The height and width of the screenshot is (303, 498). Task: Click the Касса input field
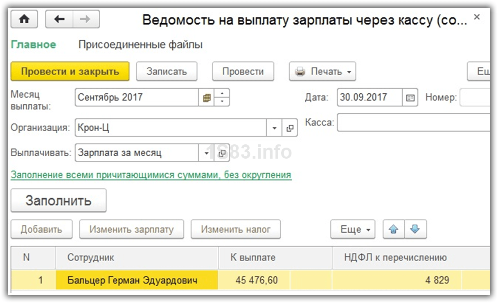pyautogui.click(x=413, y=122)
